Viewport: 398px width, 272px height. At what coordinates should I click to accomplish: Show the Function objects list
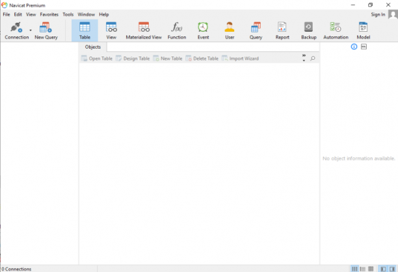(177, 31)
